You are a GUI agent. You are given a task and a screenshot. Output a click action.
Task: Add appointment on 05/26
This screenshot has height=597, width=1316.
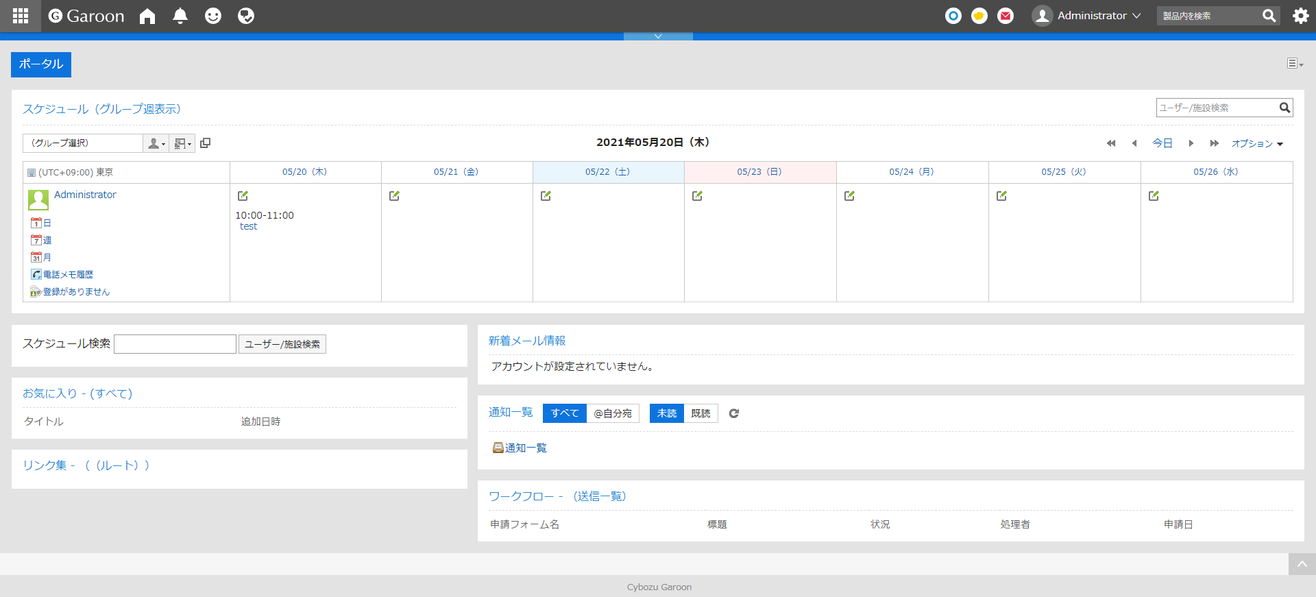coord(1154,196)
